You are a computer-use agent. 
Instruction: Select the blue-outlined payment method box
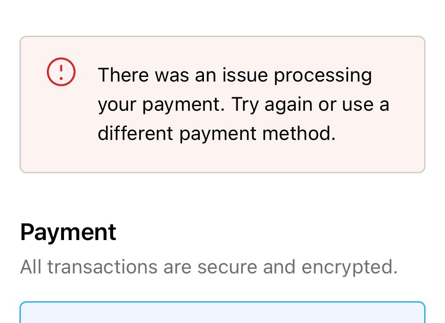pyautogui.click(x=222, y=312)
